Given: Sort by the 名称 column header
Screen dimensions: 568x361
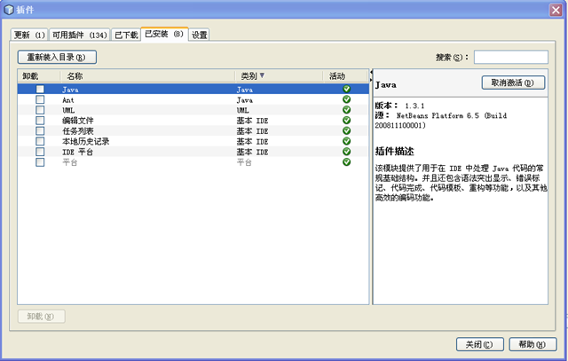Looking at the screenshot, I should coord(147,76).
